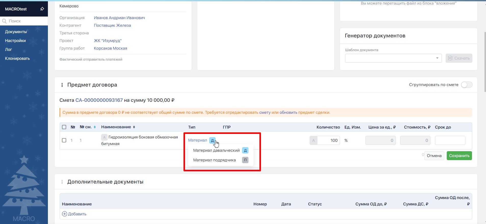Click the search magnifier icon in sidebar
The height and width of the screenshot is (224, 486).
[x=4, y=21]
